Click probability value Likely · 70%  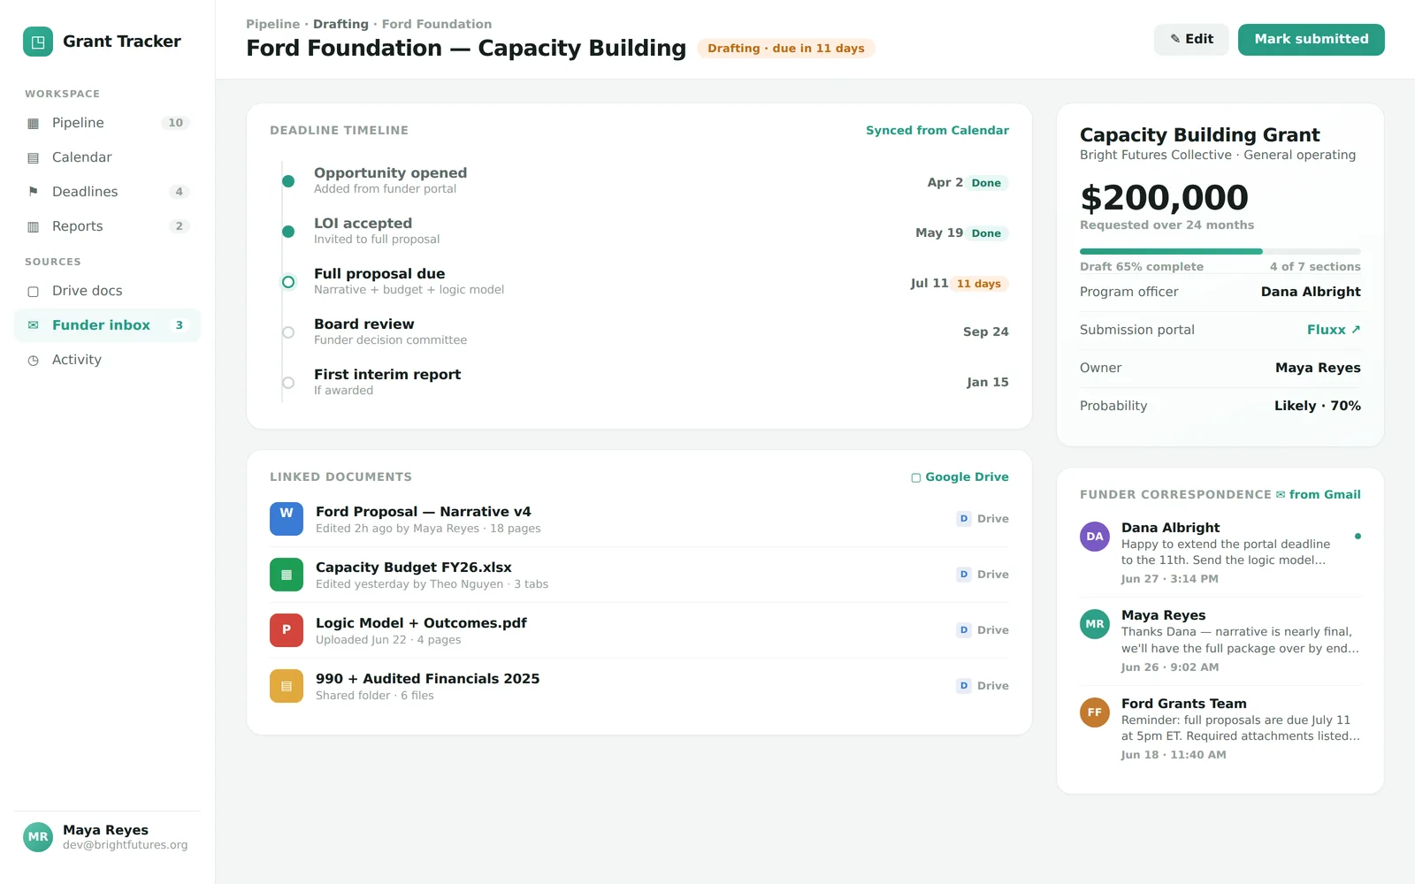[x=1318, y=406]
